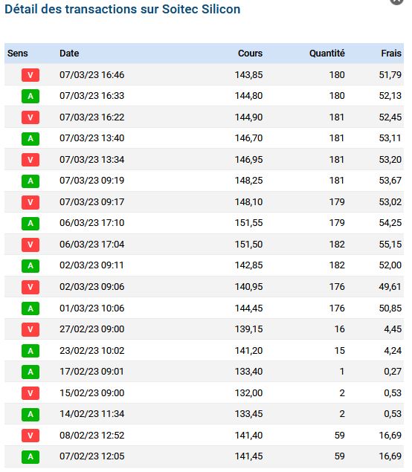
Task: Click the Sens column header
Action: tap(17, 54)
